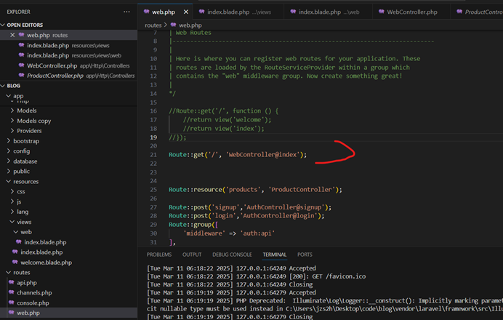The image size is (503, 320).
Task: Open index.blade.php resources\views\web in Open Editors
Action: click(68, 55)
